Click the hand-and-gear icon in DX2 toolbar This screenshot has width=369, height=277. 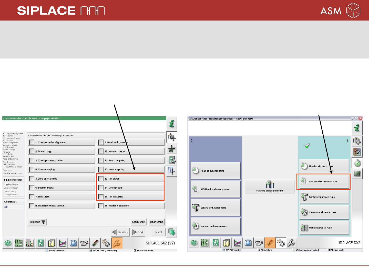click(x=281, y=243)
